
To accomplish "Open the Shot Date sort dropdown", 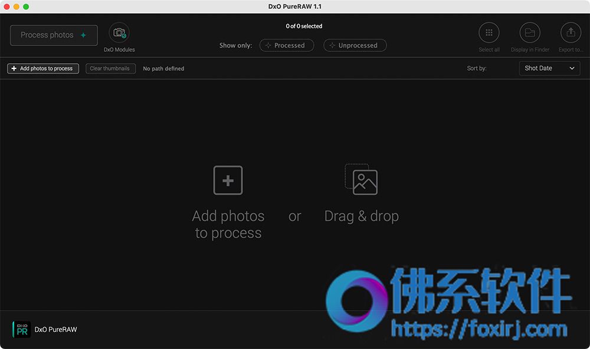I will coord(549,68).
